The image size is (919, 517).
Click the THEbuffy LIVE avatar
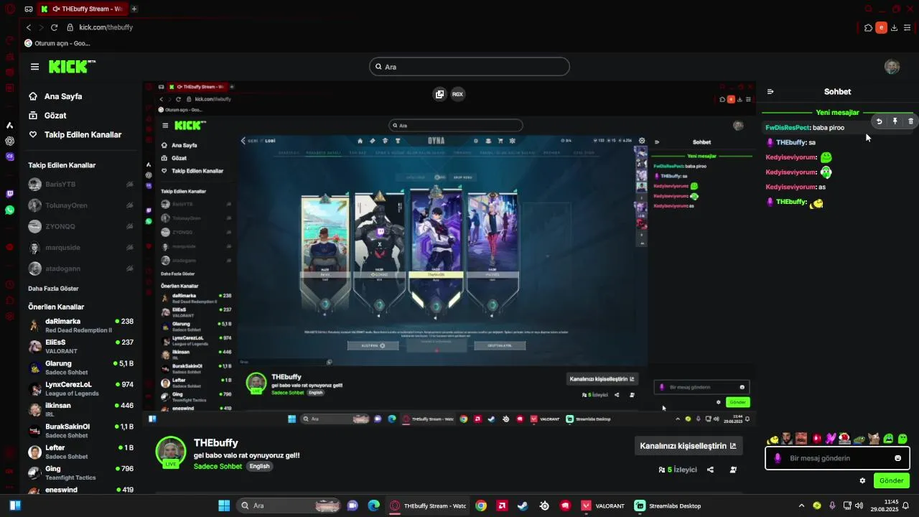[x=171, y=452]
